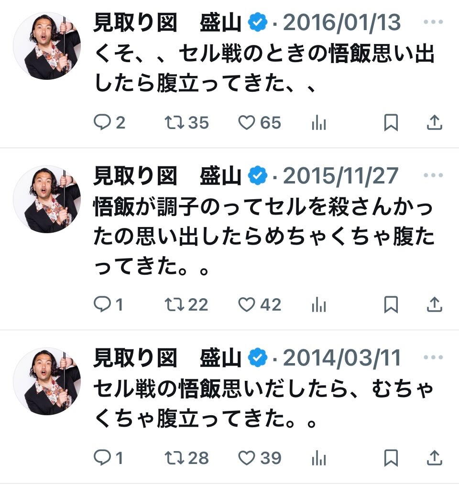Open 見取り図 盛山 profile from 2015/11/27 tweet name

[x=167, y=176]
